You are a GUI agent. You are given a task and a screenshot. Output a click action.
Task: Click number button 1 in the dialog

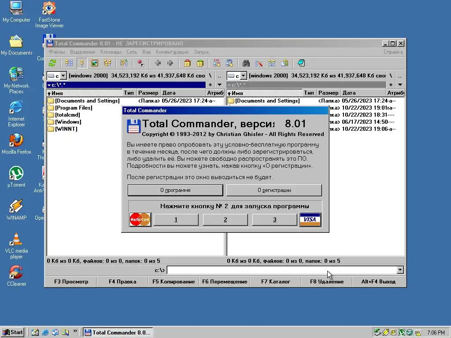176,220
